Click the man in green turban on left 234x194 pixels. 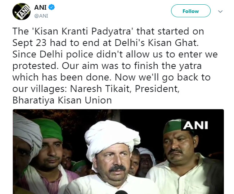coord(51,144)
